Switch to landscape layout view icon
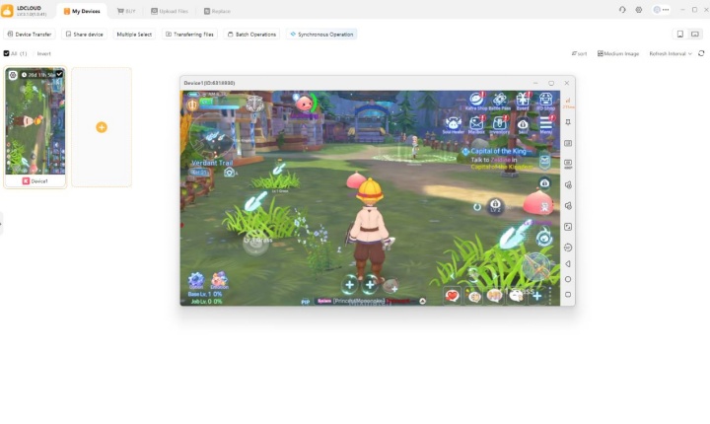 pyautogui.click(x=694, y=34)
